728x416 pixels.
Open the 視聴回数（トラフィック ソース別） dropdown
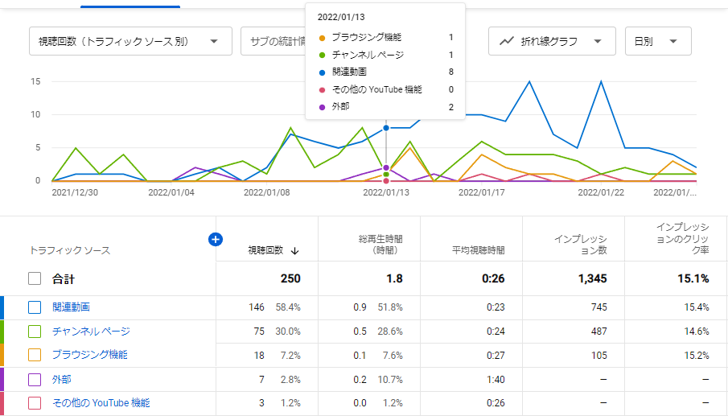(130, 41)
